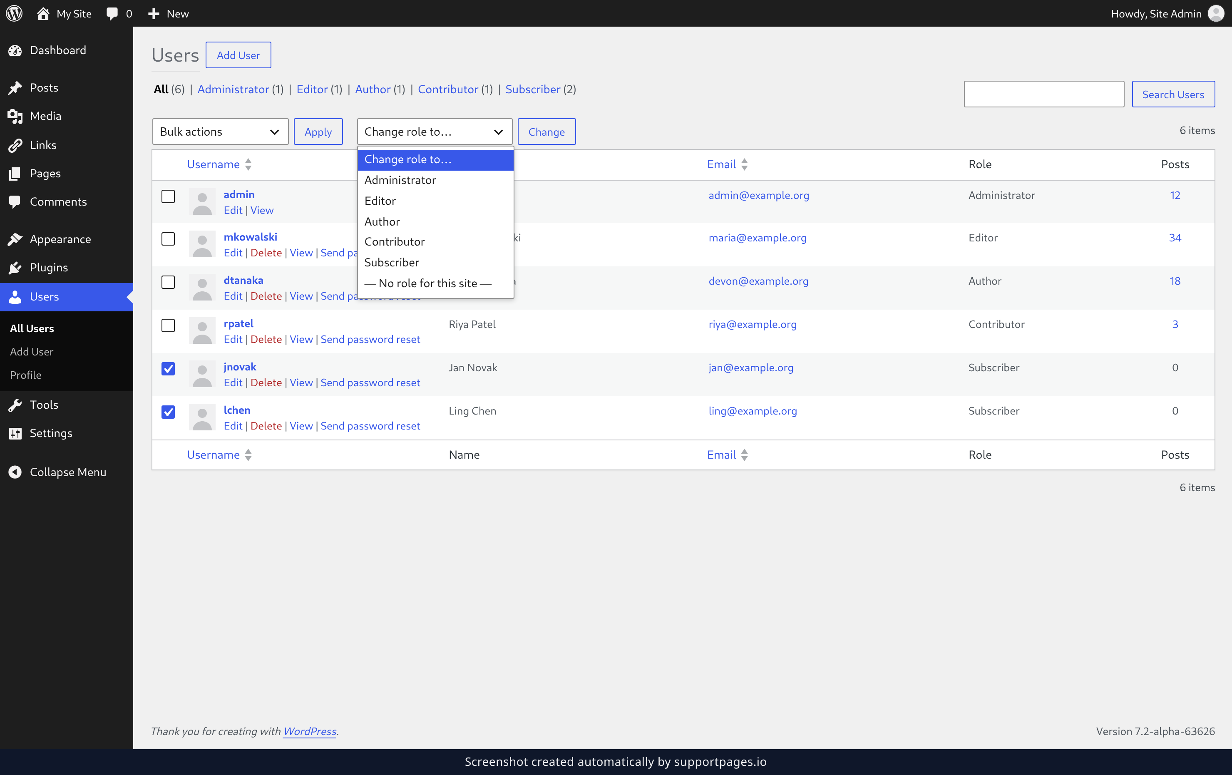Screen dimensions: 1232x775
Task: Click the Change button
Action: 546,132
